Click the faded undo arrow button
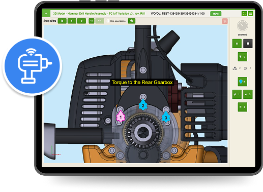The image size is (263, 192). 100,21
